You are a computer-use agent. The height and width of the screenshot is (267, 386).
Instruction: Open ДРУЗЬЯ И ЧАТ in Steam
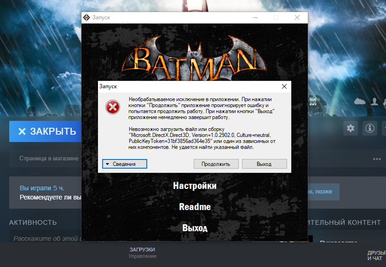(x=376, y=256)
